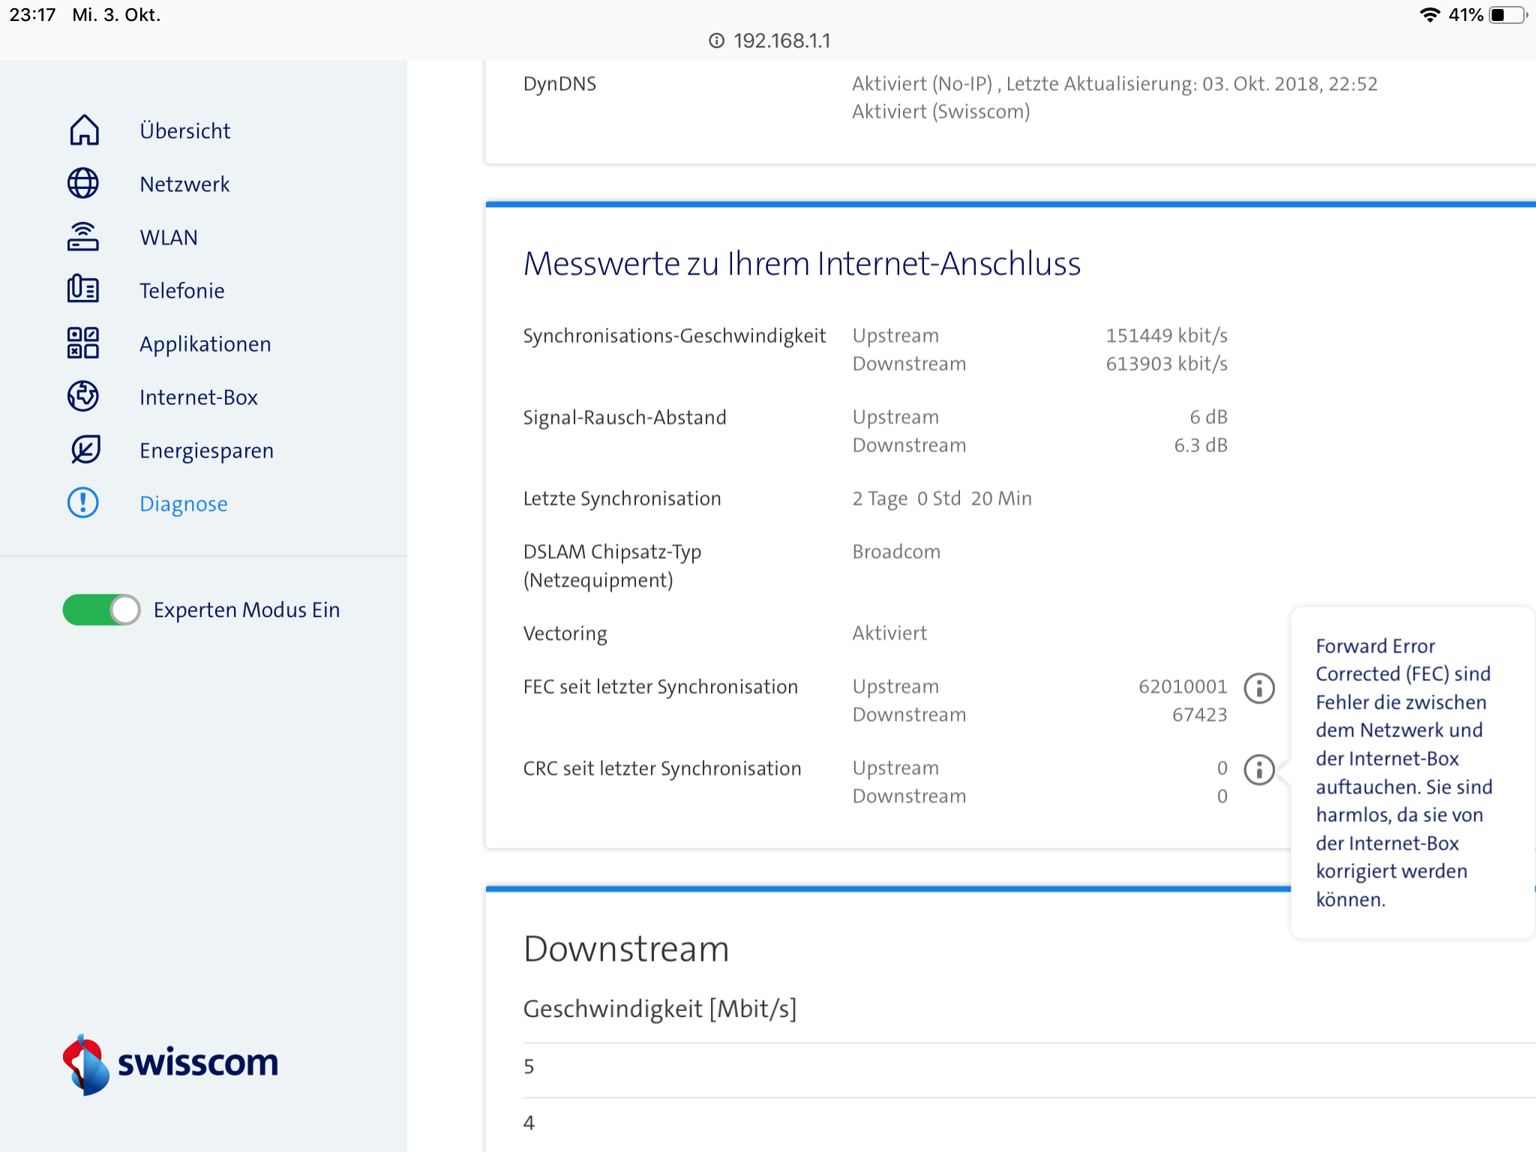Click the Netzwerk globe icon
Screen dimensions: 1536x1152
[x=83, y=184]
